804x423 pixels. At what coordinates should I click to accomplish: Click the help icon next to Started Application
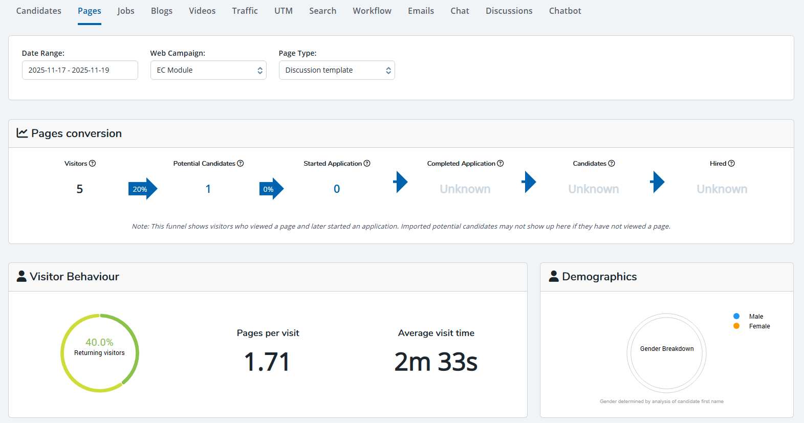pyautogui.click(x=367, y=164)
